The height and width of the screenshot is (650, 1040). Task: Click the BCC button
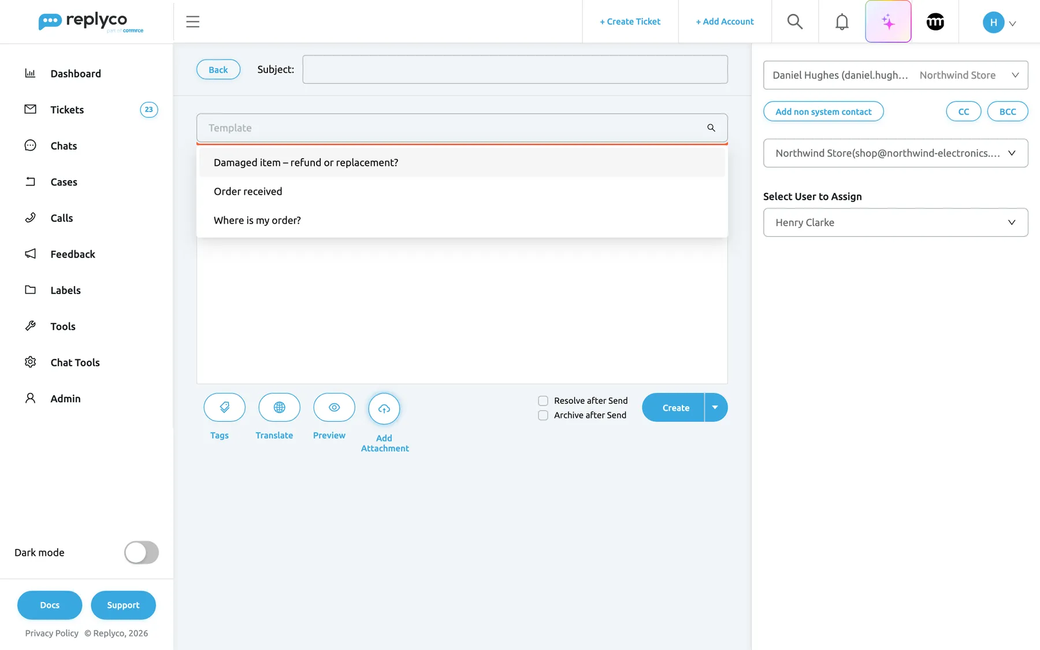coord(1008,112)
